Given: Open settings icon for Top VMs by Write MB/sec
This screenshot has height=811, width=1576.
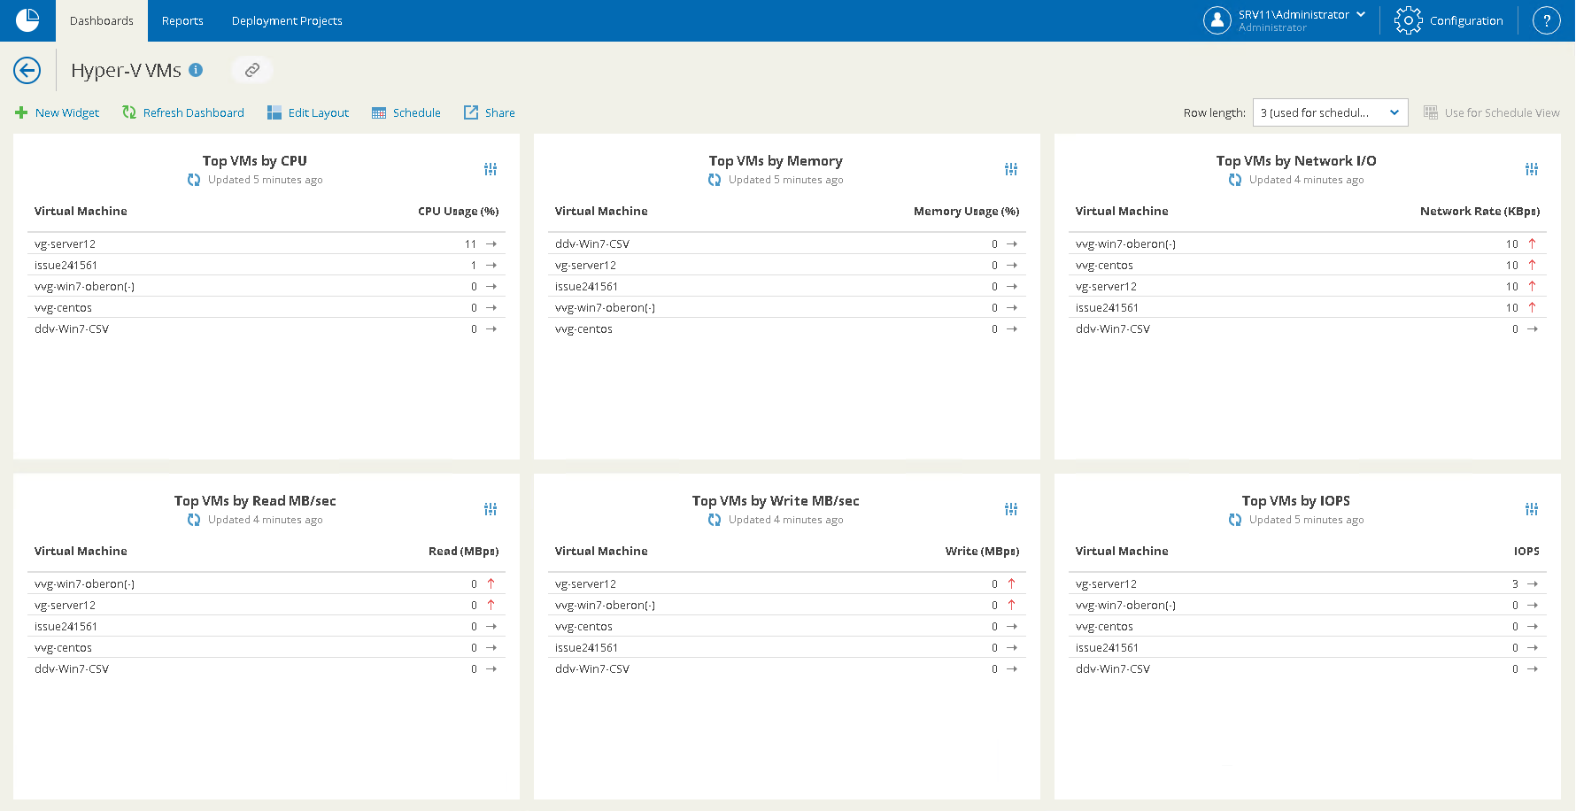Looking at the screenshot, I should click(1011, 509).
